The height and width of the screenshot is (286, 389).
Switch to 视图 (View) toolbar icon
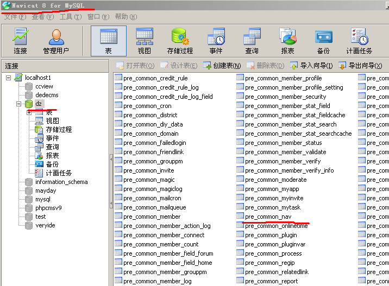(145, 41)
